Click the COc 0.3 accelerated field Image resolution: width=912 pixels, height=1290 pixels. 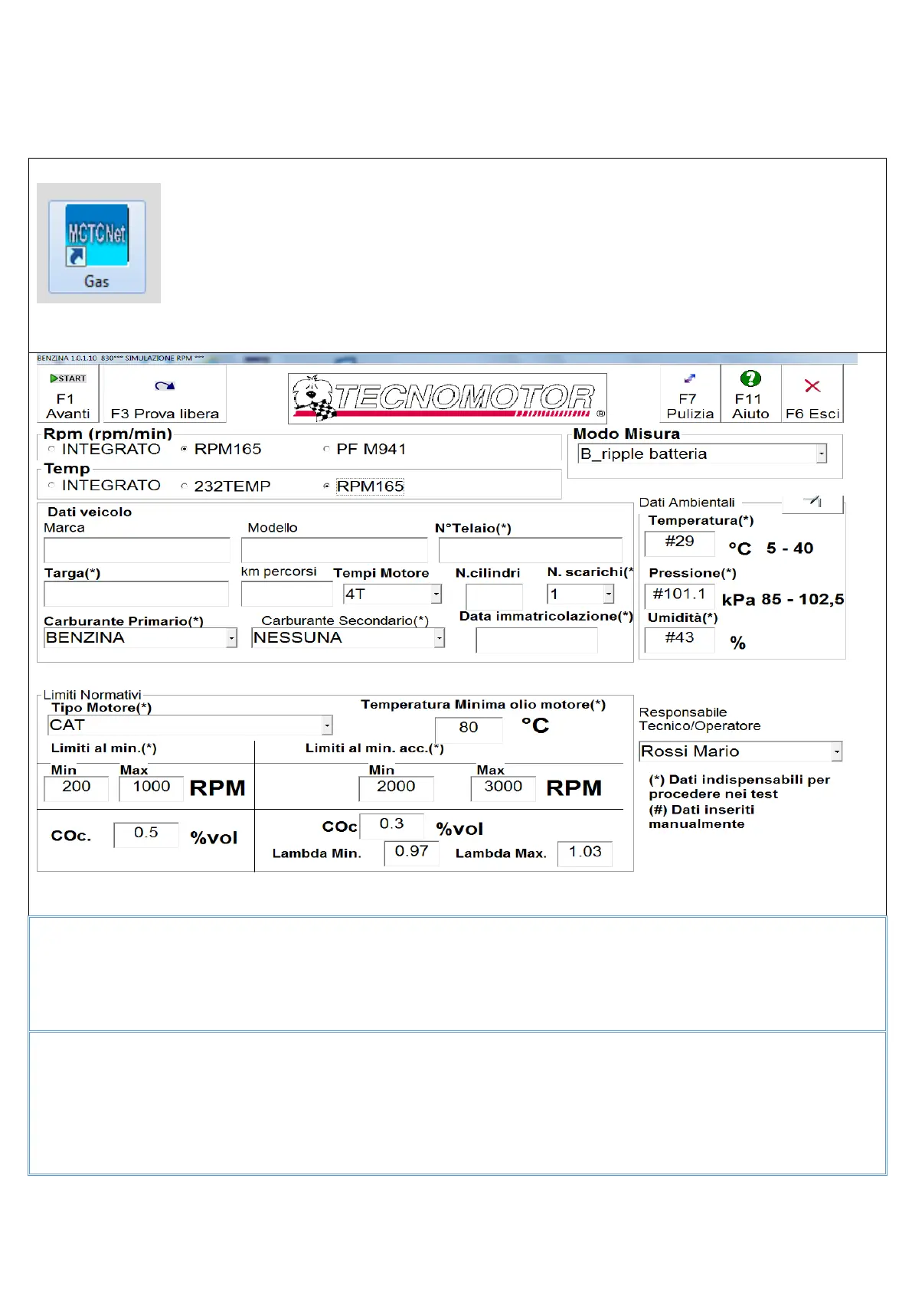(x=391, y=825)
